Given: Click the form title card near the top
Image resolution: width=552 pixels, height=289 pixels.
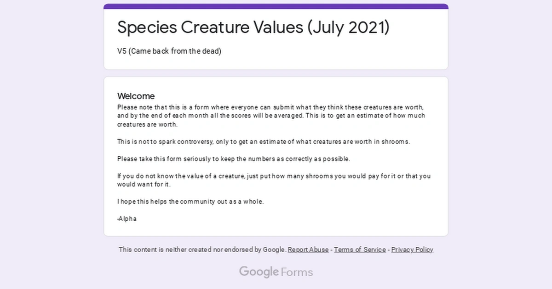Looking at the screenshot, I should coord(275,37).
